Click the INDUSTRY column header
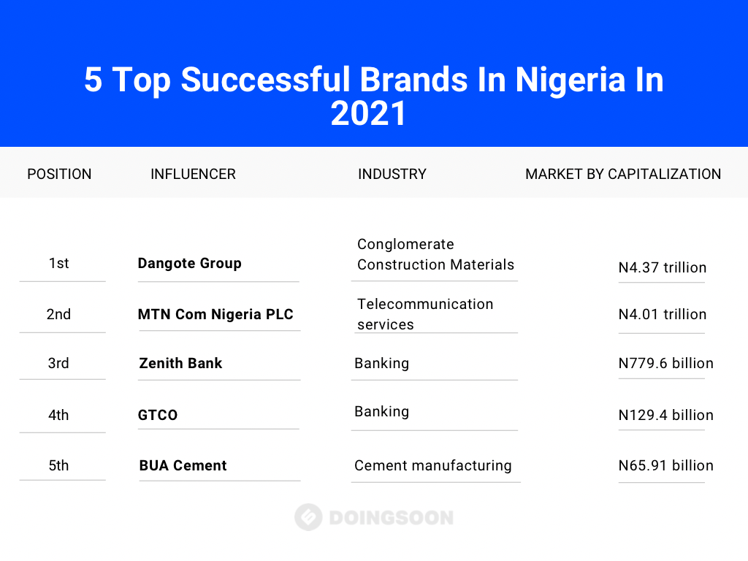 pos(392,174)
